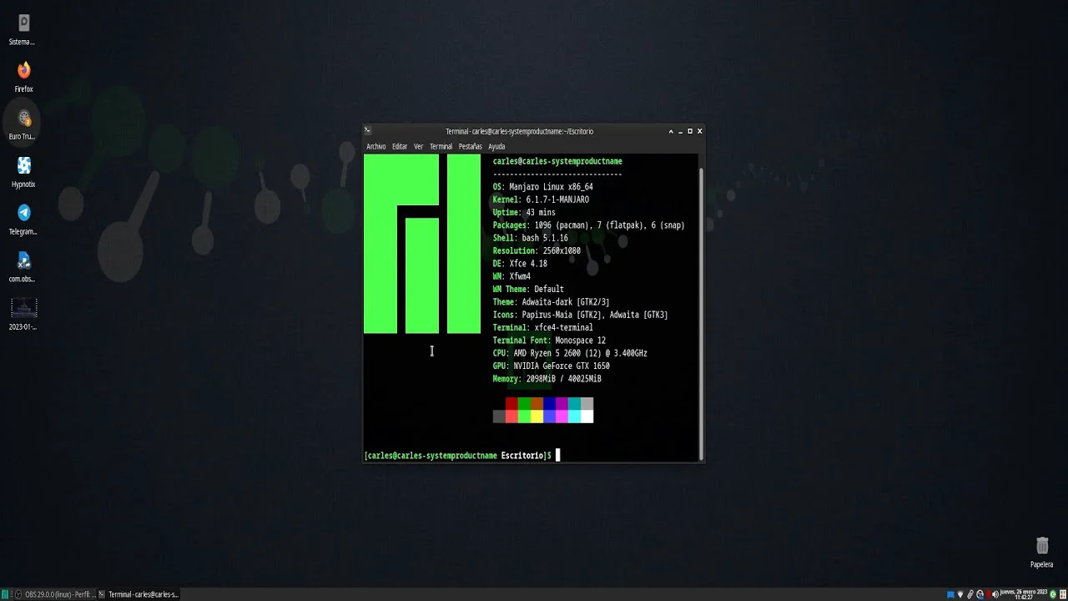
Task: Open the Manjaro applications menu button
Action: [5, 594]
